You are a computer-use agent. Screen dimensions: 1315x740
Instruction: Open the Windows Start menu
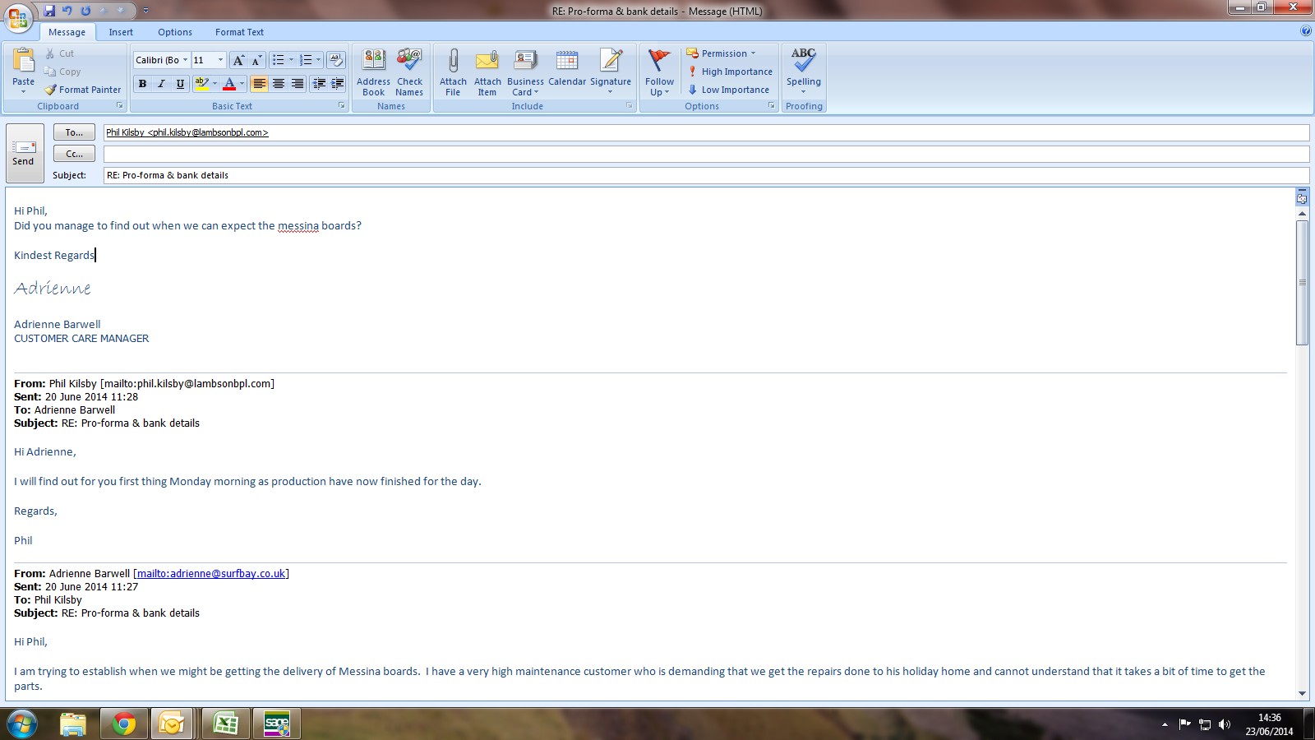pyautogui.click(x=22, y=724)
